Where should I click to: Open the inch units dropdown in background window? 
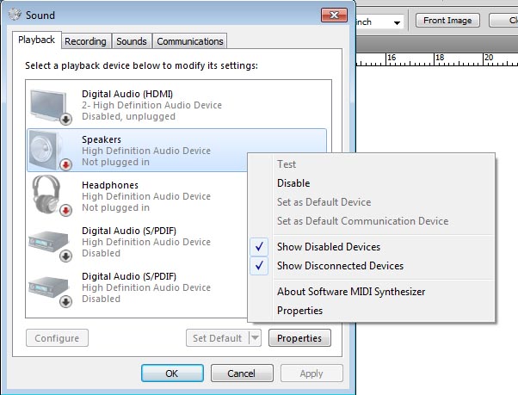point(397,22)
